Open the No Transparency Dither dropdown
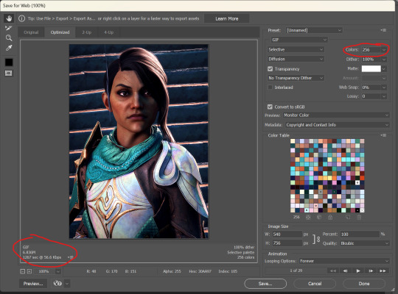The image size is (398, 294). [296, 78]
